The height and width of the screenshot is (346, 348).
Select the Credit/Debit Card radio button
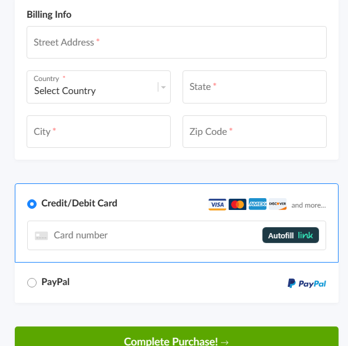[x=32, y=204]
